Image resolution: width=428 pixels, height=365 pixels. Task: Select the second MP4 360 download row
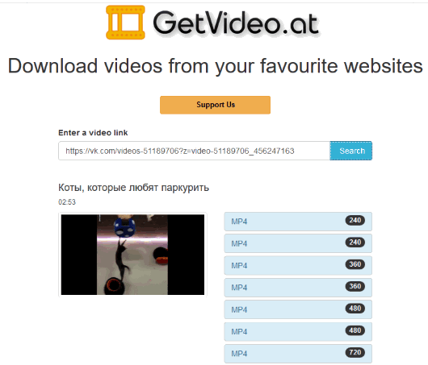click(x=298, y=288)
